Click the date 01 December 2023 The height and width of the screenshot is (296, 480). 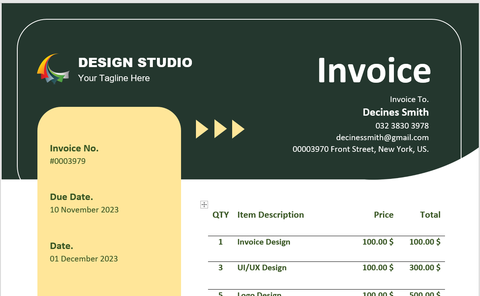click(84, 259)
